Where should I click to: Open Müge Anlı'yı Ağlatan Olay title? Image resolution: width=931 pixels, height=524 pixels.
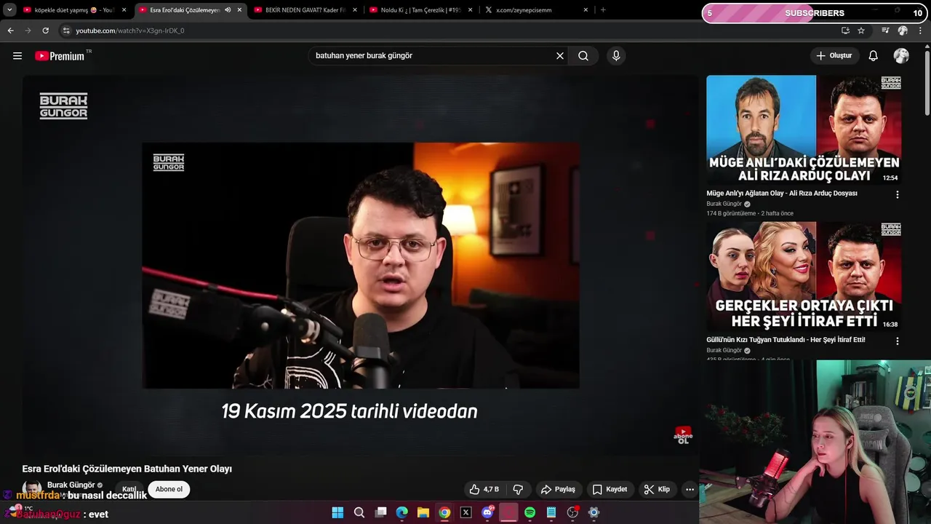[x=782, y=193]
